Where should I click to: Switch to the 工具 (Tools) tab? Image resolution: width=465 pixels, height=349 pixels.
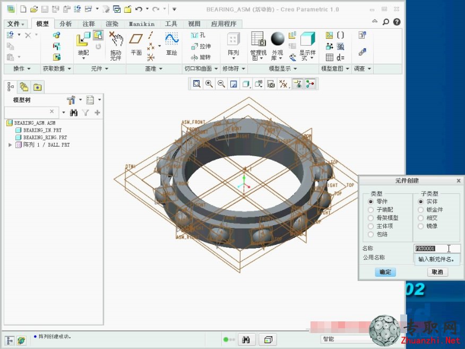[171, 24]
